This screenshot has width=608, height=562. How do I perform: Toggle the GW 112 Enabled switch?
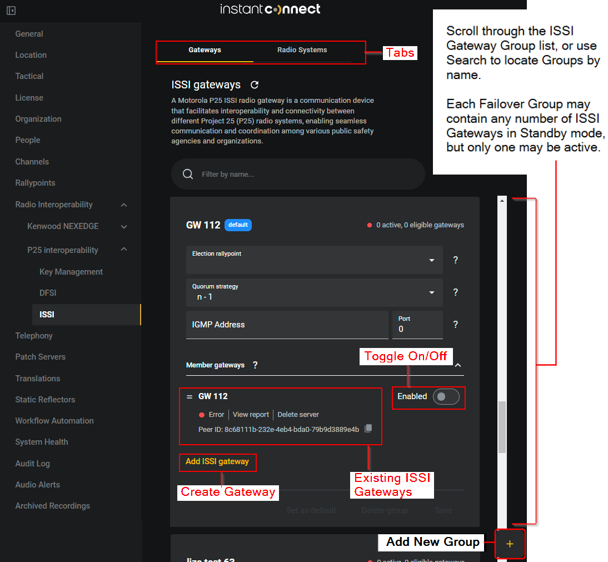pos(446,396)
